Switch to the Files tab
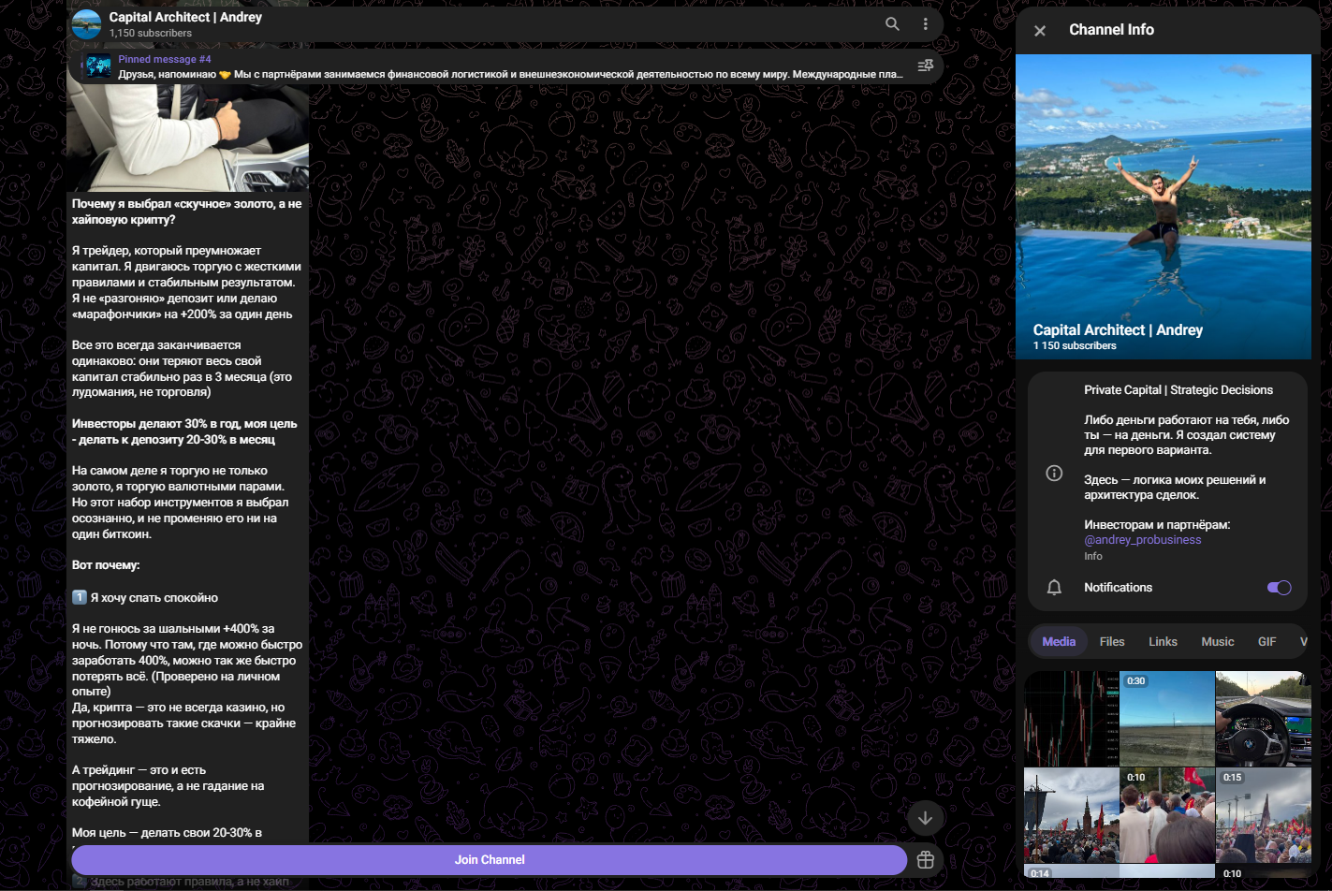Viewport: 1332px width, 891px height. pyautogui.click(x=1112, y=642)
